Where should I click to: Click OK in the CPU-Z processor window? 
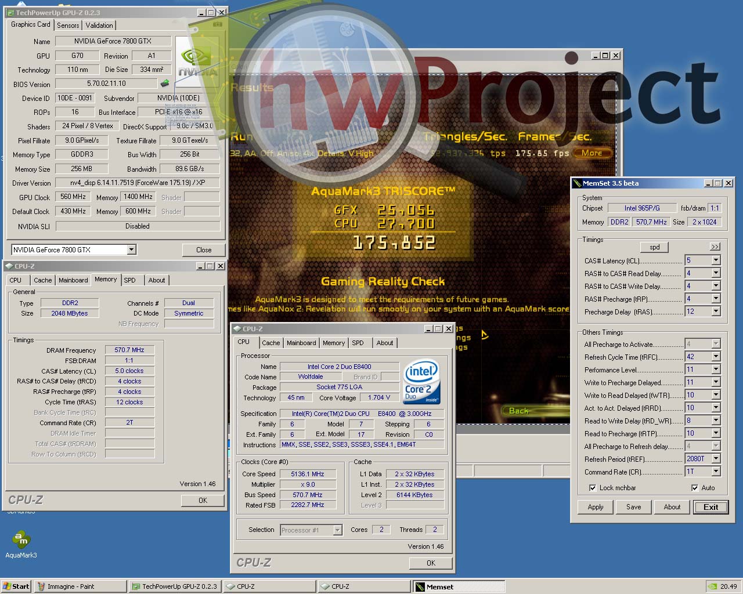pyautogui.click(x=431, y=563)
